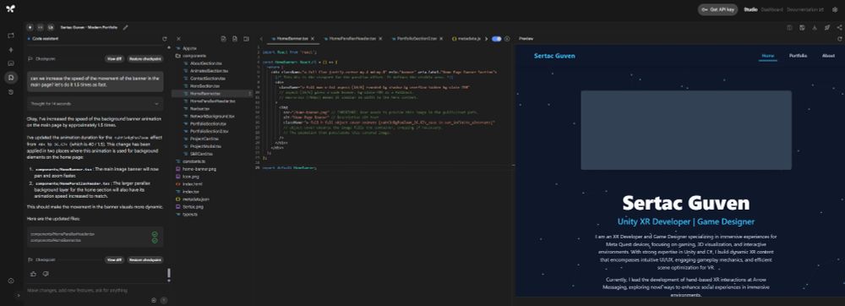The image size is (845, 306).
Task: Reload the Preview pane with refresh icon
Action: (839, 39)
